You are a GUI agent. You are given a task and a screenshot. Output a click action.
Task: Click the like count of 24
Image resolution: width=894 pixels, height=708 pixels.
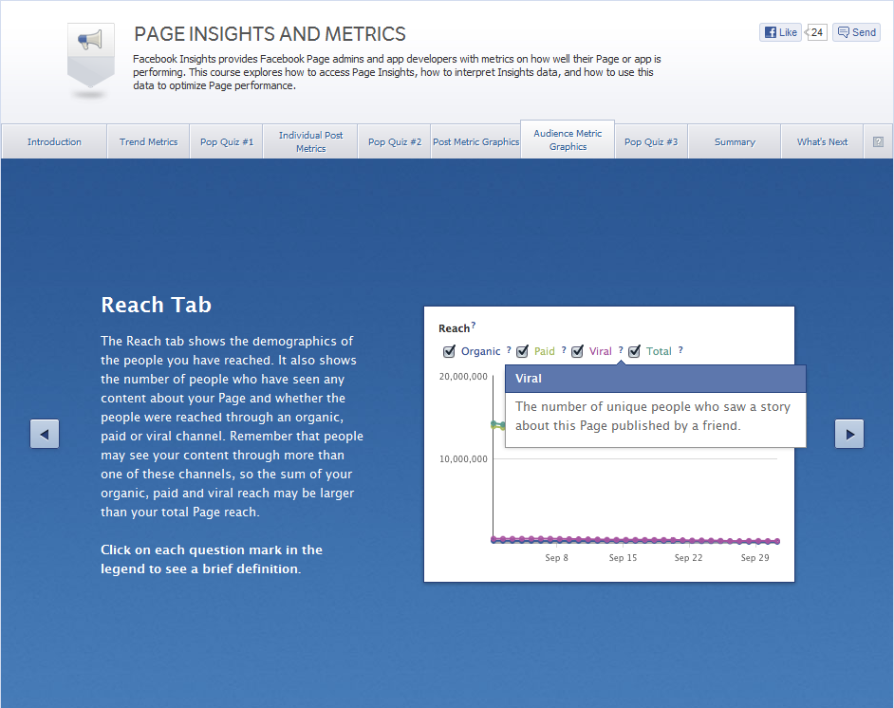click(816, 32)
